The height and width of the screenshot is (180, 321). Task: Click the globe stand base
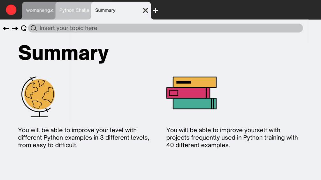click(39, 116)
